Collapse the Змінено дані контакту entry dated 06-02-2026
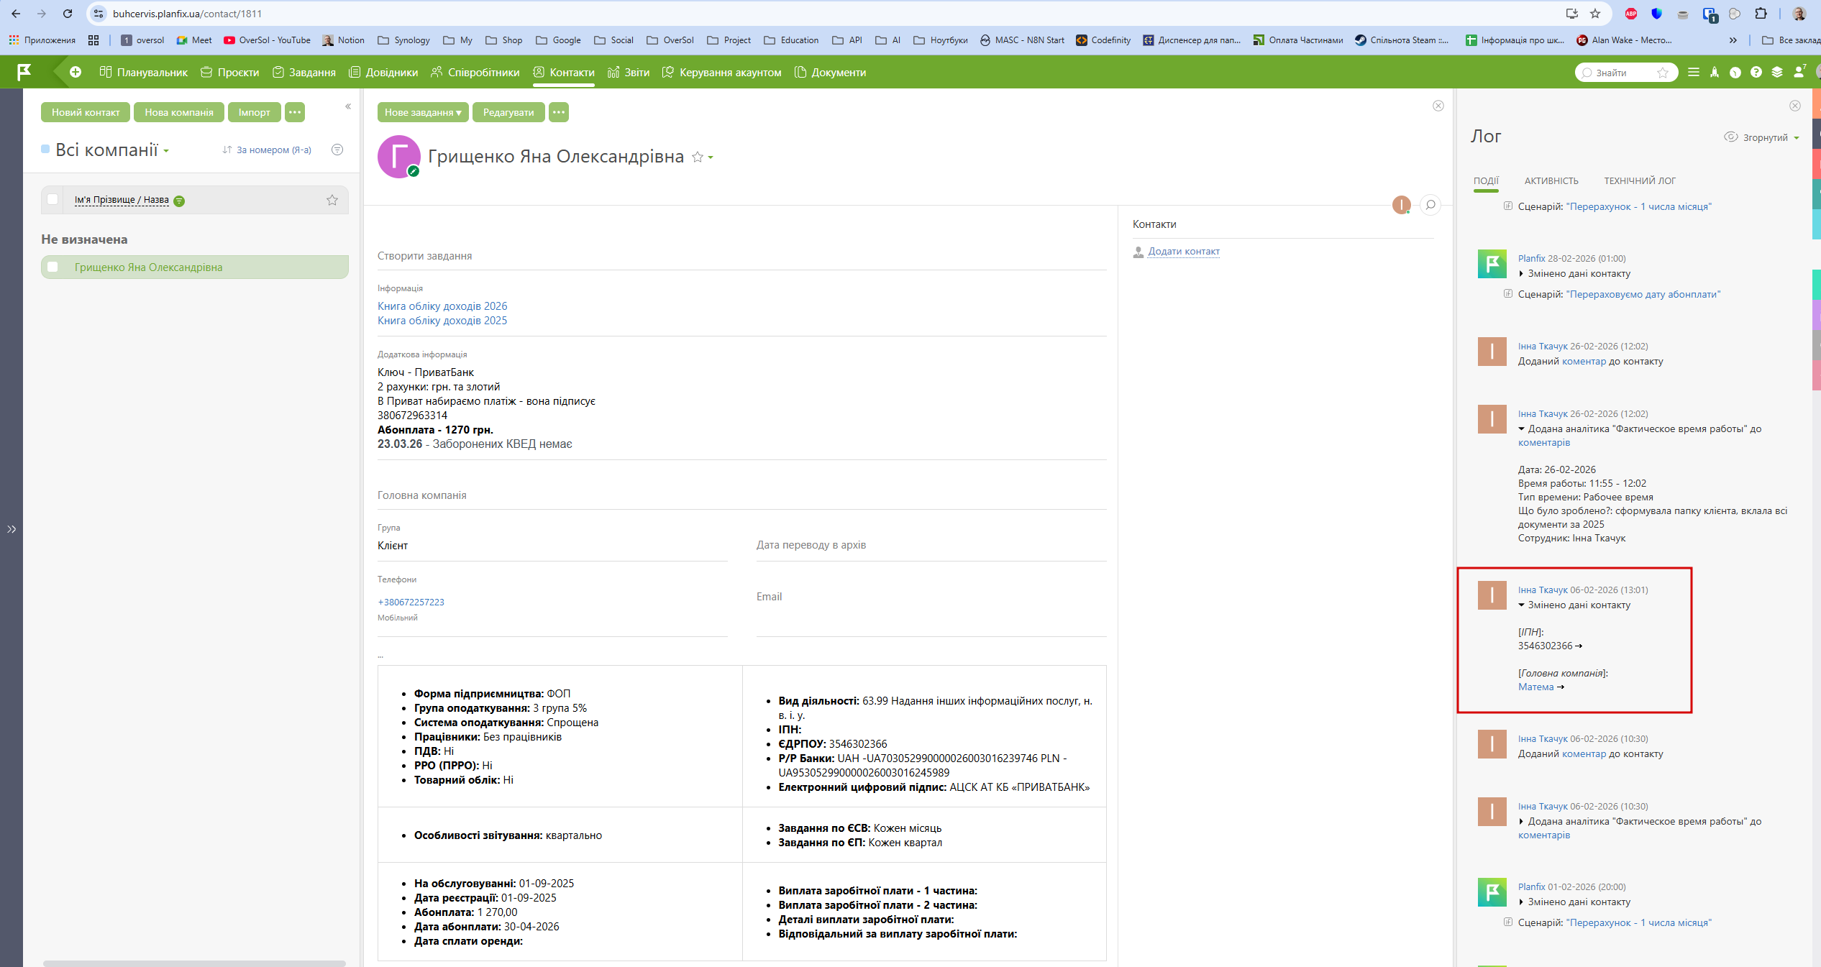Screen dimensions: 1821x967 click(x=1521, y=605)
